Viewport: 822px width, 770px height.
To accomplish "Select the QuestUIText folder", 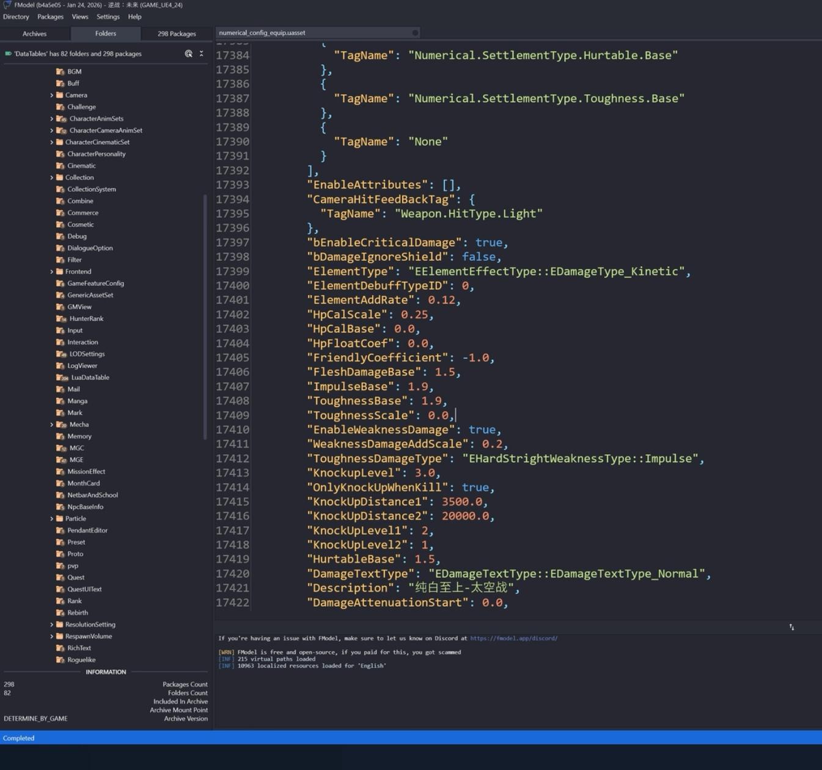I will (84, 589).
